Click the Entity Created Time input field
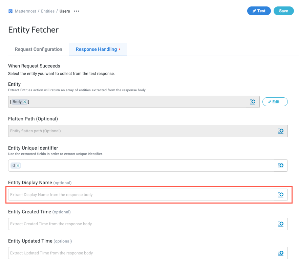This screenshot has height=268, width=299. tap(135, 224)
